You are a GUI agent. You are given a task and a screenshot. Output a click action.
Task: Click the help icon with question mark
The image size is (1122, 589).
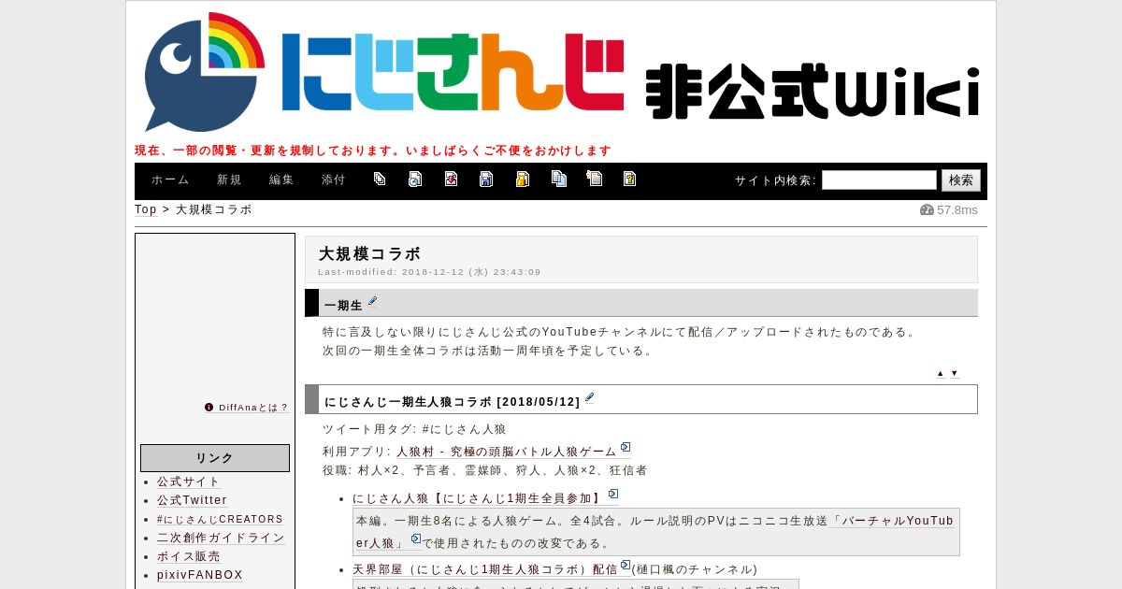629,179
